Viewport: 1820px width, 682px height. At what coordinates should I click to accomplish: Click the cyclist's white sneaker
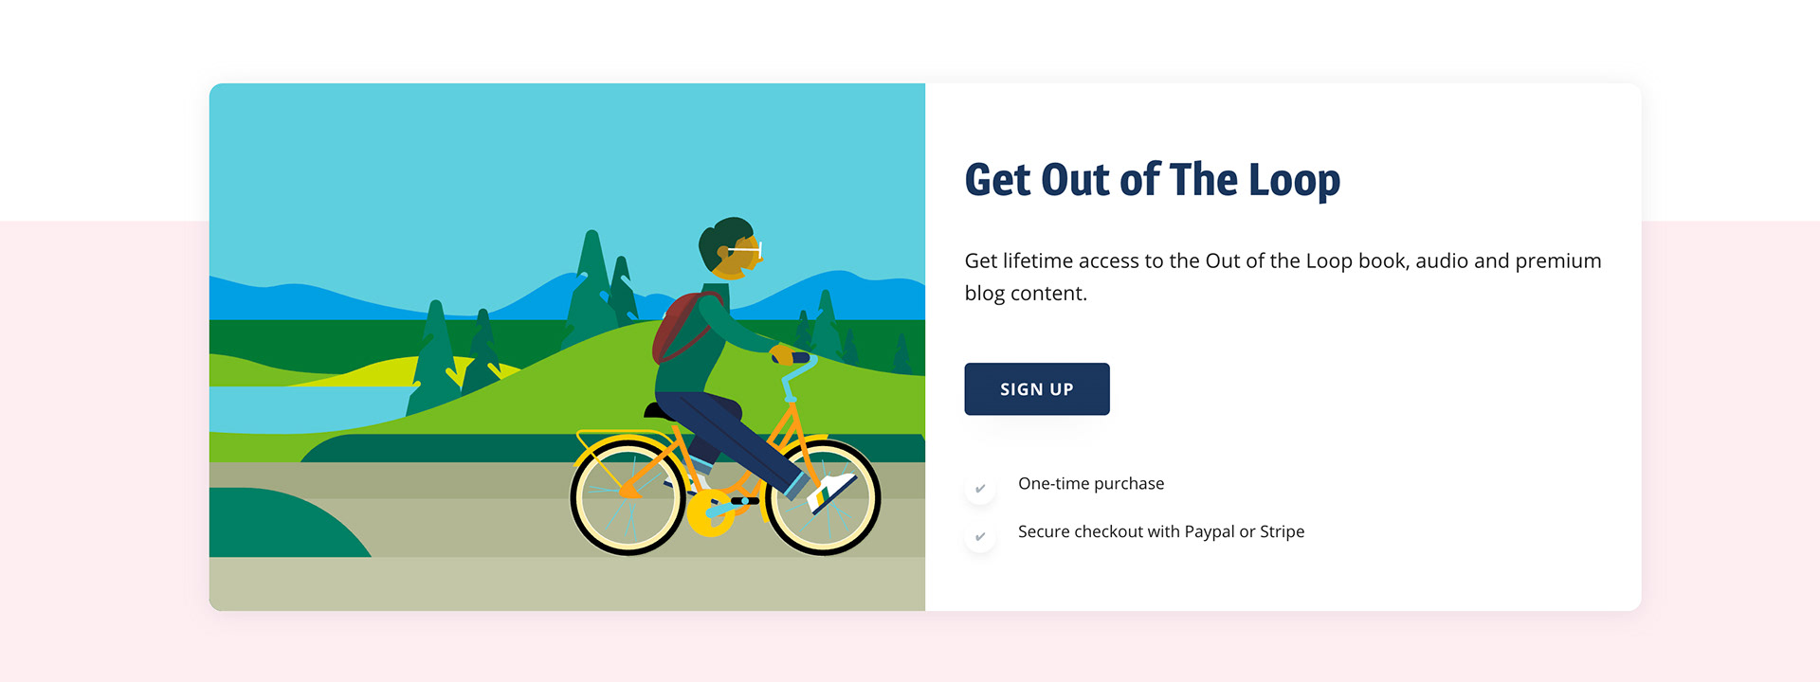click(x=831, y=493)
